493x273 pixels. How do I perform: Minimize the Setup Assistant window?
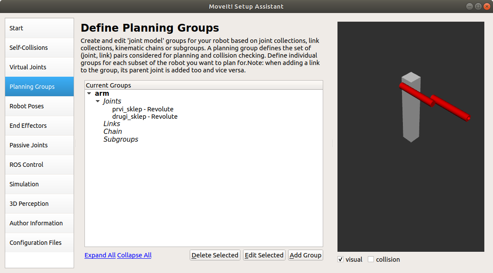coord(470,6)
